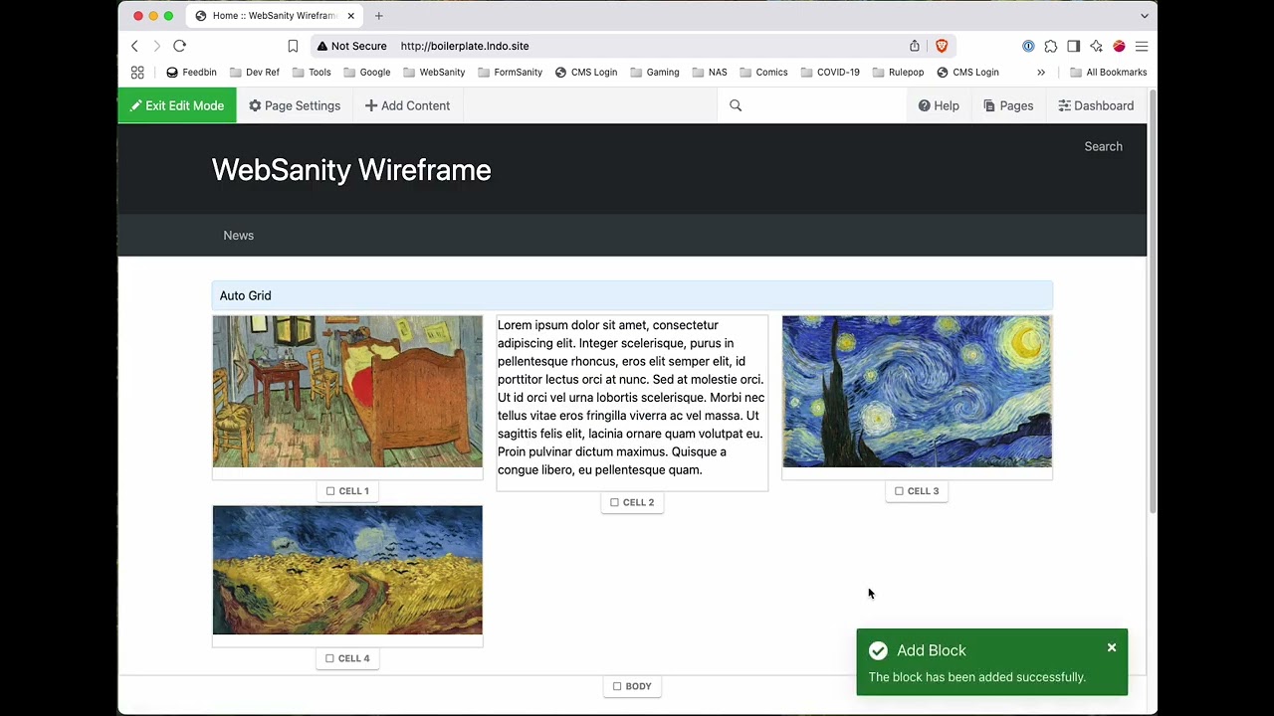Toggle the CELL 2 checkbox
Image resolution: width=1274 pixels, height=716 pixels.
(x=614, y=502)
